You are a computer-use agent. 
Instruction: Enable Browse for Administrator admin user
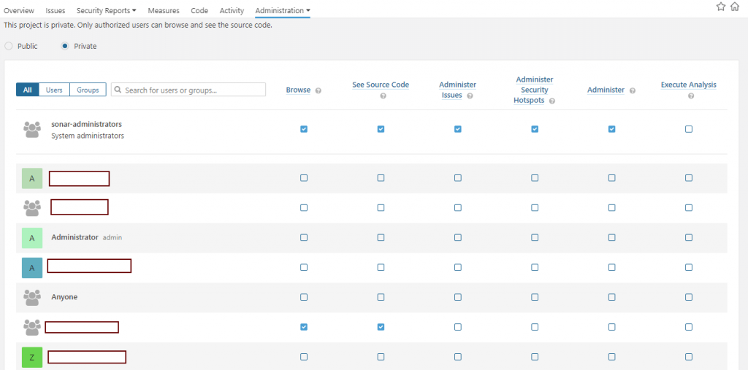pyautogui.click(x=304, y=237)
